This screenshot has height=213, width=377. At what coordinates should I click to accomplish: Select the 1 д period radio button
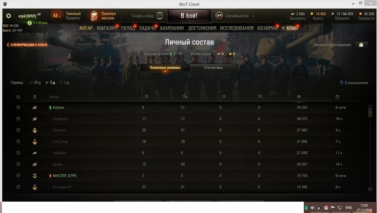[61, 83]
